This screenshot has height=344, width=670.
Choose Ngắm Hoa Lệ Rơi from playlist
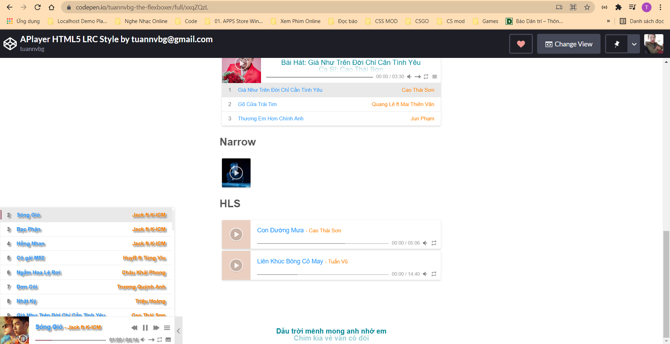tap(87, 272)
